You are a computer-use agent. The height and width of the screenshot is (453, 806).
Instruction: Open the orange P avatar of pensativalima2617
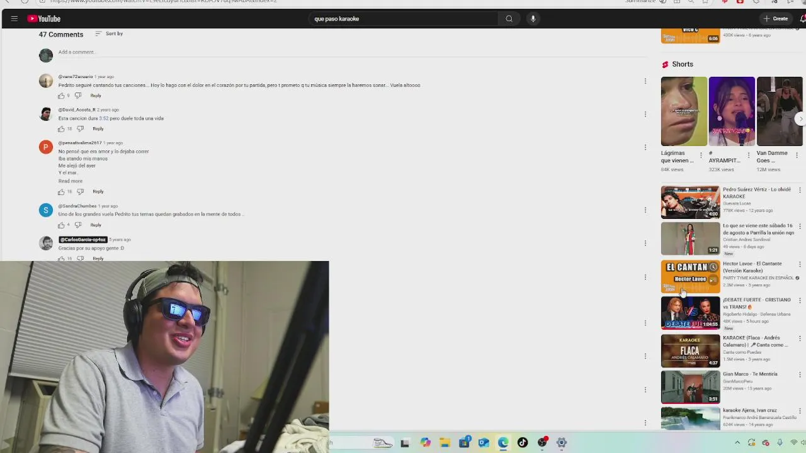pyautogui.click(x=46, y=147)
